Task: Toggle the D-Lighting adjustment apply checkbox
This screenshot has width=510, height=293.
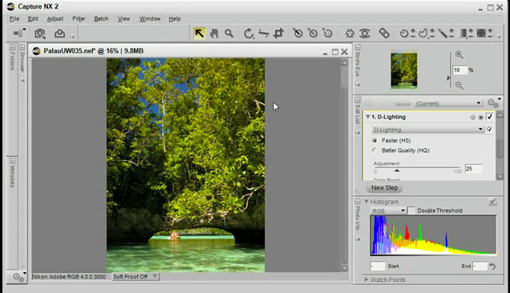Action: click(x=489, y=129)
